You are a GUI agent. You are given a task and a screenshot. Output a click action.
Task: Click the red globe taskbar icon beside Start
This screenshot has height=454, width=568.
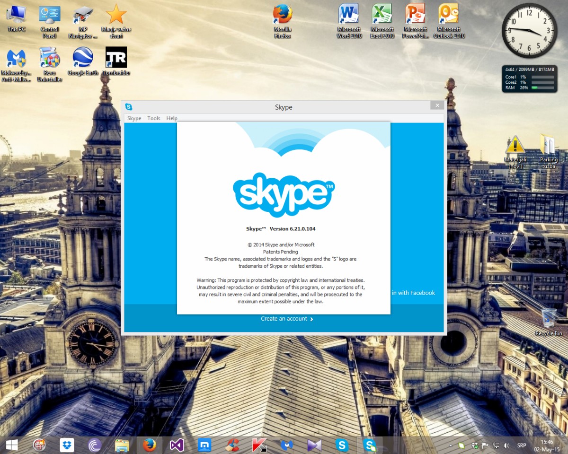(39, 445)
